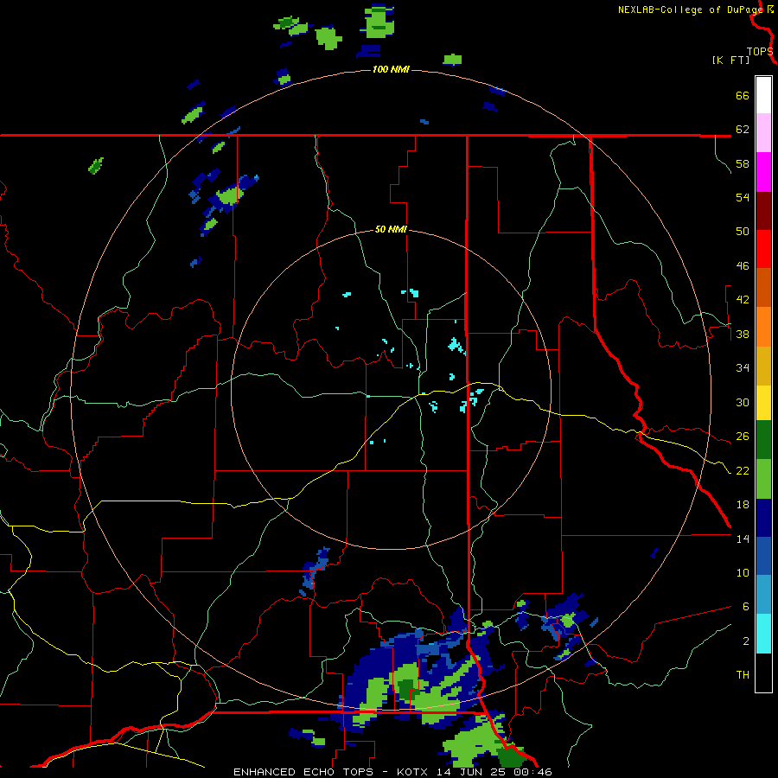Click the magenta legend swatch
Image resolution: width=778 pixels, height=778 pixels.
tap(763, 172)
